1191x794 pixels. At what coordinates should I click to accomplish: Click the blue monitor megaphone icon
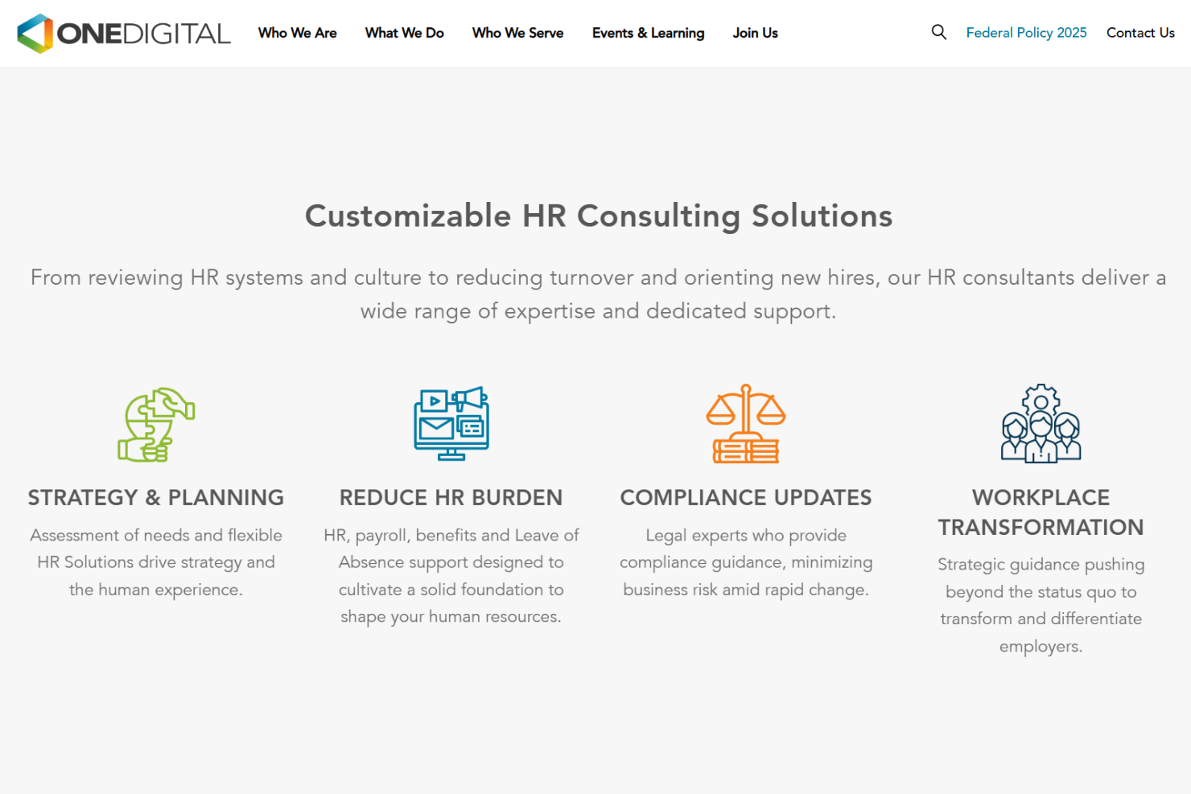point(451,423)
